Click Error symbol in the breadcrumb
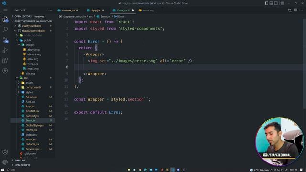 pyautogui.click(x=121, y=17)
